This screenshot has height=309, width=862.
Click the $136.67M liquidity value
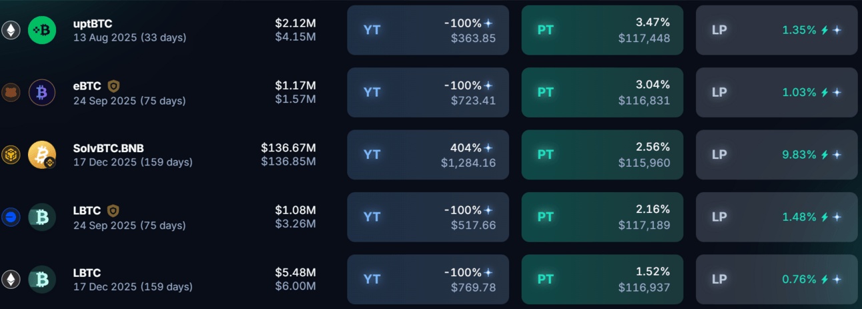[x=288, y=147]
